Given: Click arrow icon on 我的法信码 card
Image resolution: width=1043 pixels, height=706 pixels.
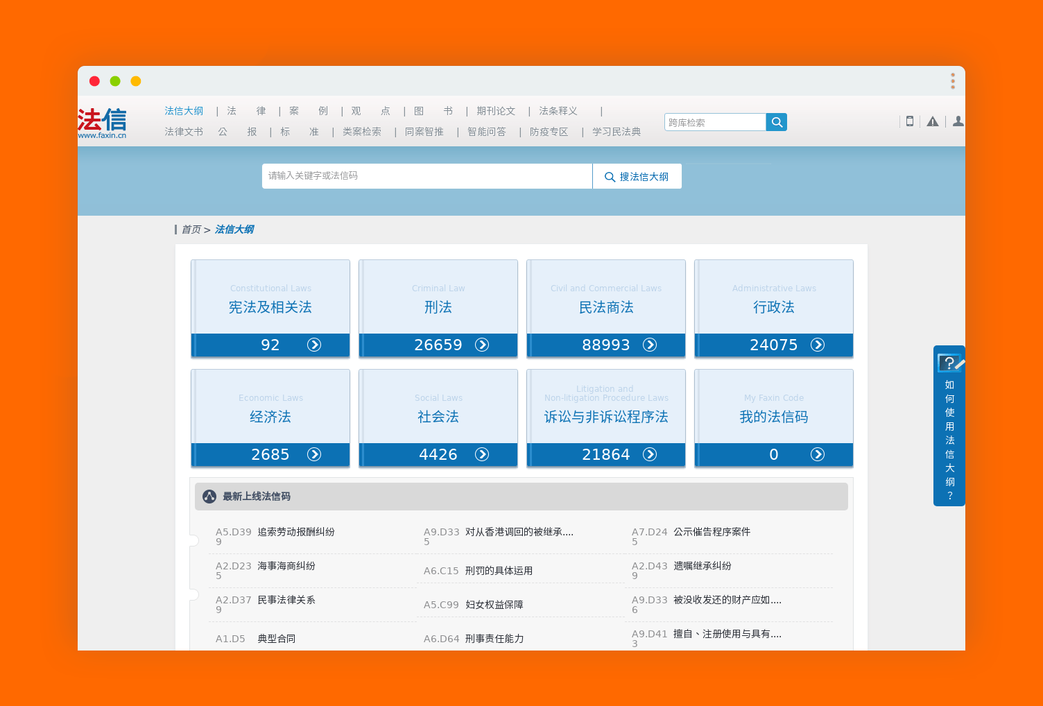Looking at the screenshot, I should pyautogui.click(x=818, y=454).
